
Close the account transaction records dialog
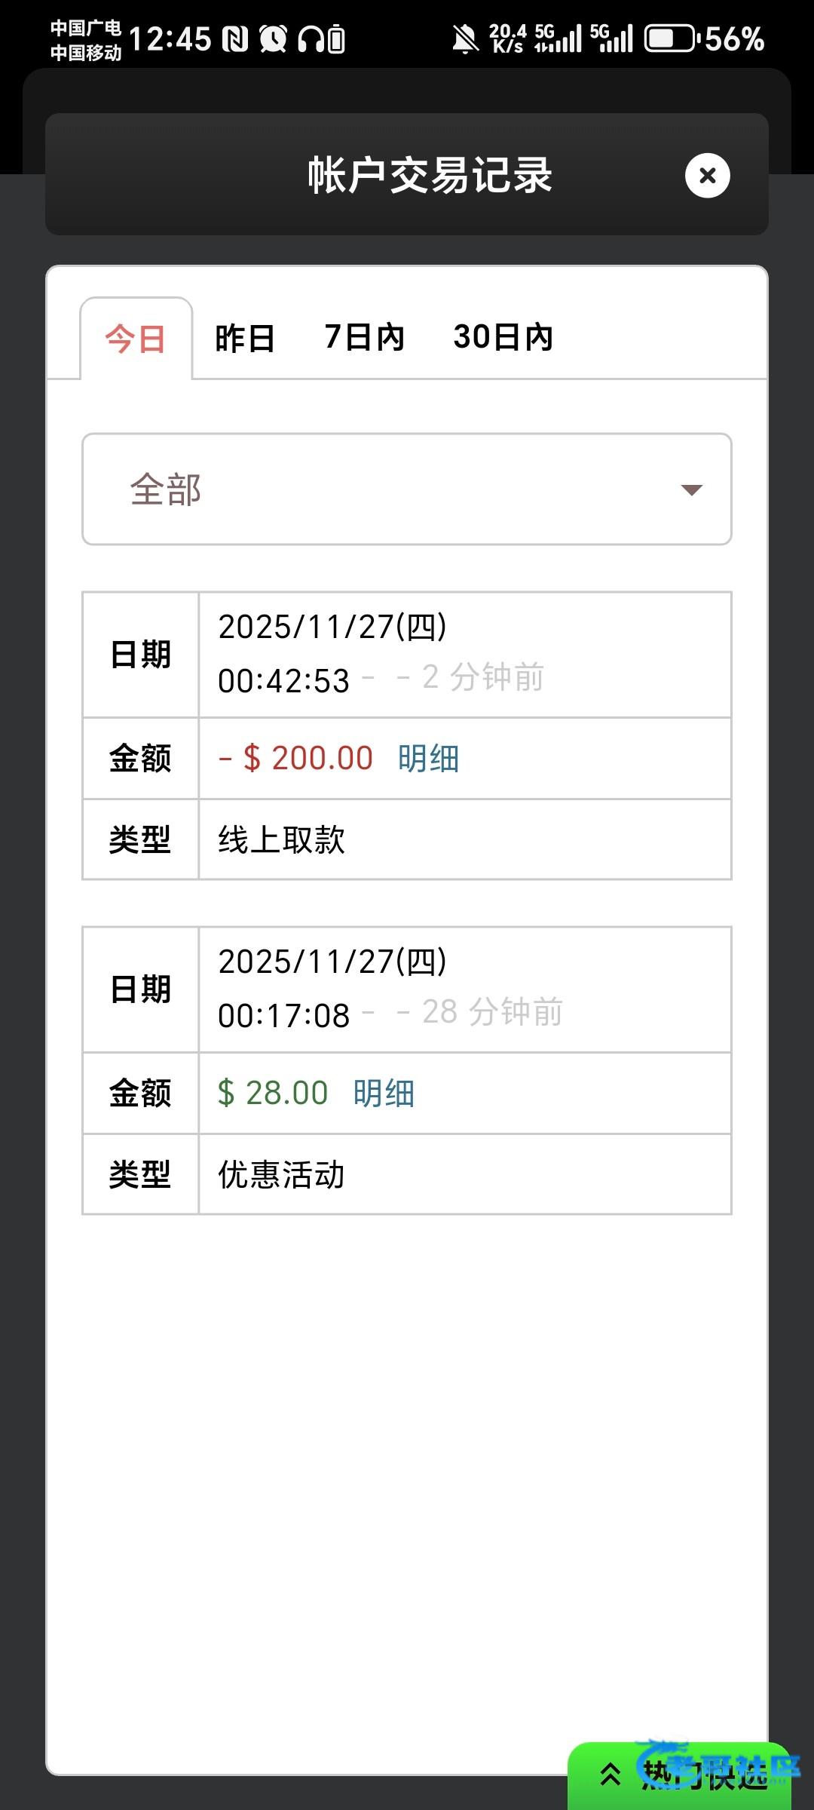tap(707, 176)
